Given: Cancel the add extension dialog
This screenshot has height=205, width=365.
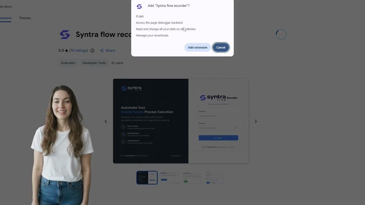Looking at the screenshot, I should click(x=221, y=48).
